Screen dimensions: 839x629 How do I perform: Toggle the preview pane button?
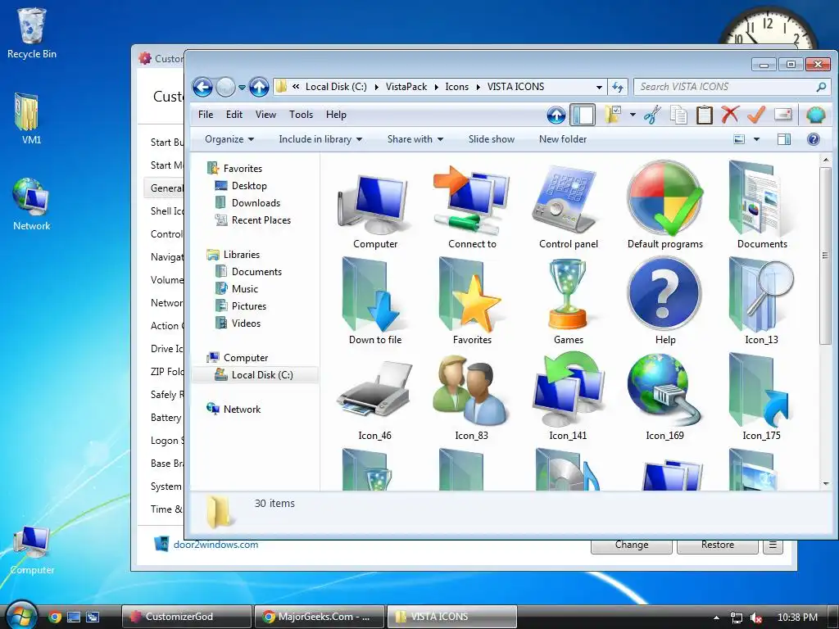coord(784,139)
